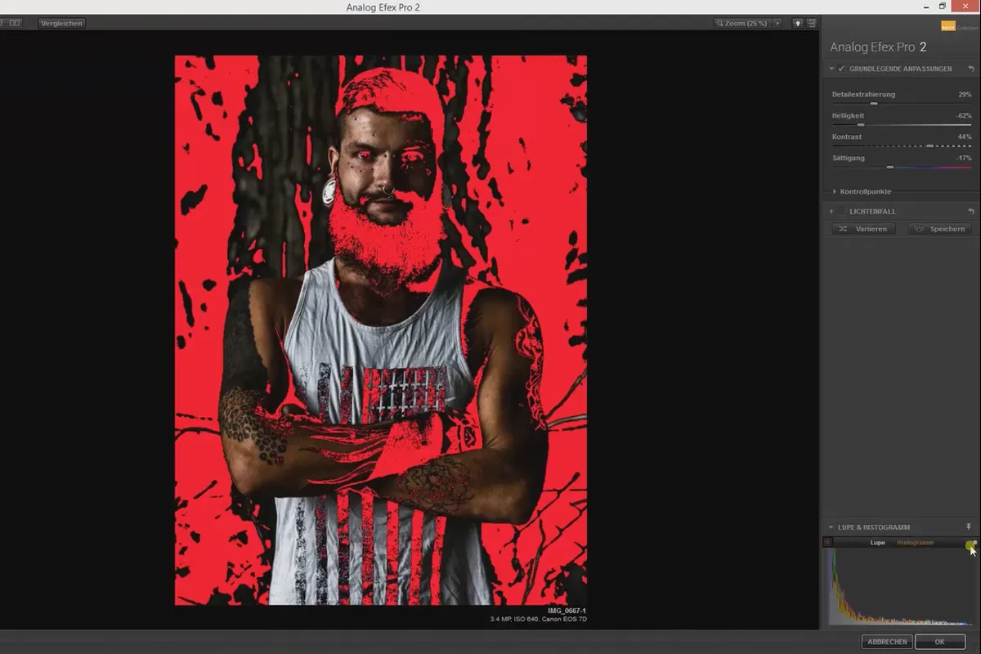Expand the Lichteinfall section
Screen dimensions: 981x654
(831, 211)
